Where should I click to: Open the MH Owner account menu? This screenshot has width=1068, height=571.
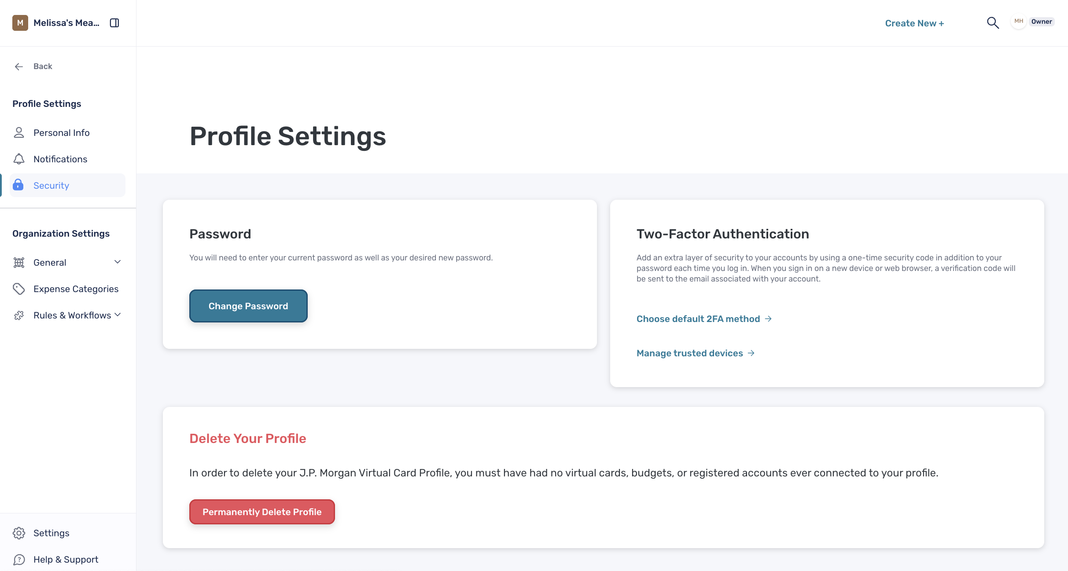pyautogui.click(x=1033, y=22)
